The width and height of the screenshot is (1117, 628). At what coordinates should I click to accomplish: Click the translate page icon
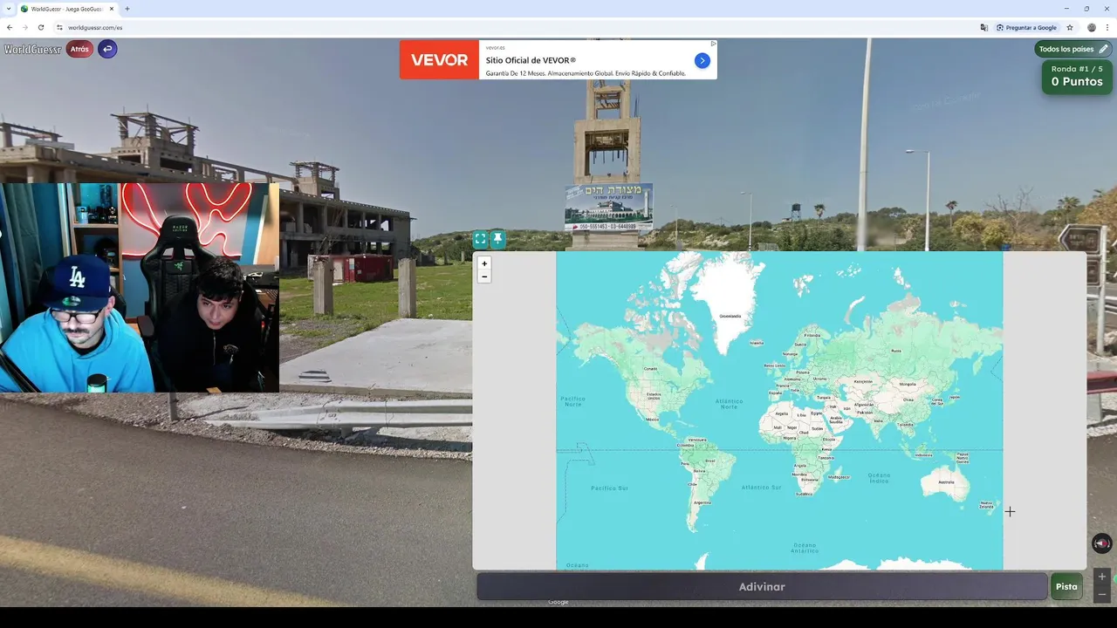pos(984,27)
